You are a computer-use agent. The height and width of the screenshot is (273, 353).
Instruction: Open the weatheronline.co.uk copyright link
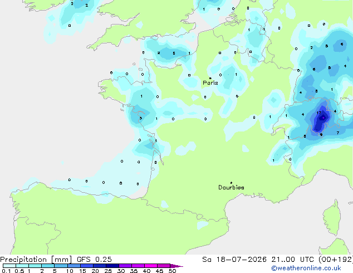pyautogui.click(x=306, y=268)
